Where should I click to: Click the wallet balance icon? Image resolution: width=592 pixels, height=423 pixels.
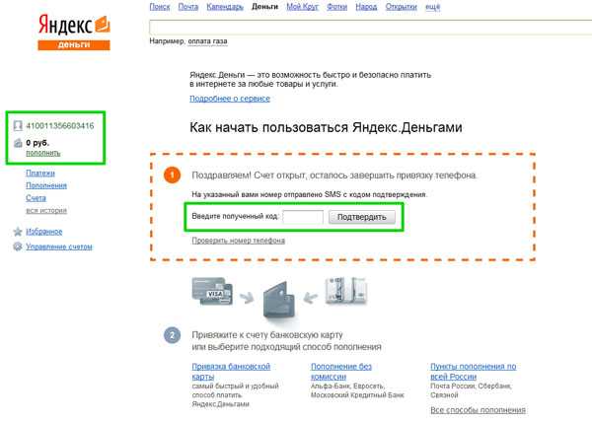click(18, 143)
